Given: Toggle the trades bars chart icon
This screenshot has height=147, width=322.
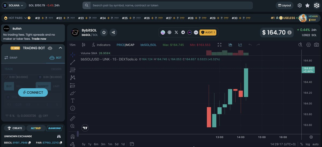Looking at the screenshot, I should [230, 45].
